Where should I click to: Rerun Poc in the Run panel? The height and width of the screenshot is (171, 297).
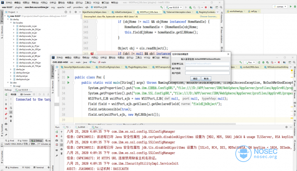[x=57, y=132]
